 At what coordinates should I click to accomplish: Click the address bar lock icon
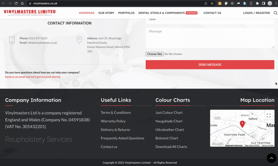[x=30, y=3]
